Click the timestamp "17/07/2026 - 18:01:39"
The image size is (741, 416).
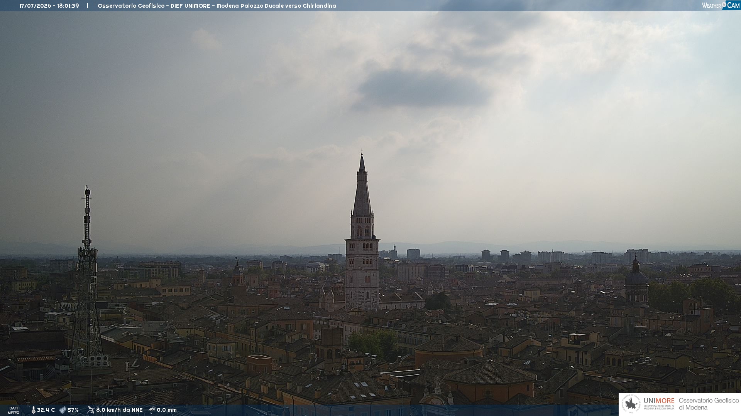tap(49, 6)
